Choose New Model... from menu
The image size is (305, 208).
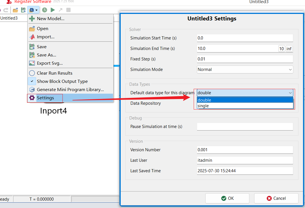pos(70,19)
